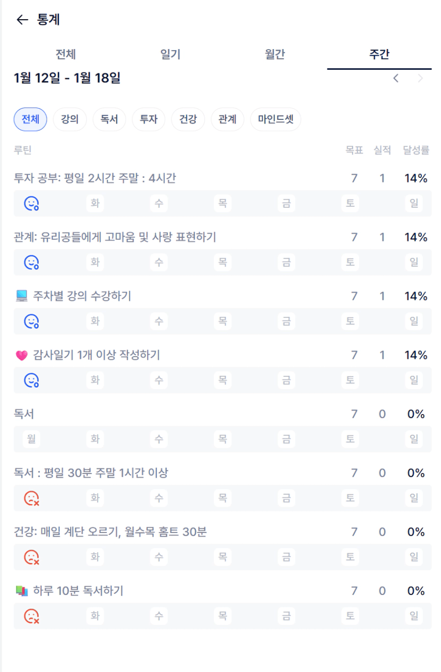Click blue smiley icon for 투자 공부 routine
441x672 pixels.
[31, 204]
